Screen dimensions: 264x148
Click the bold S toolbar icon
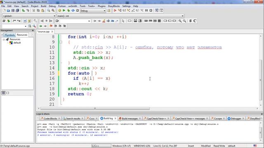(191, 21)
